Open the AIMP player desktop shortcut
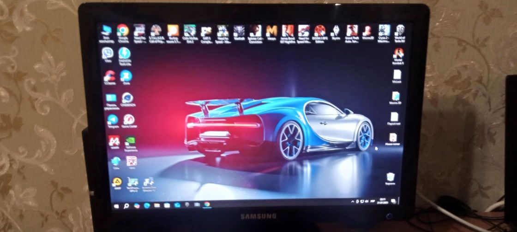 (x=117, y=183)
